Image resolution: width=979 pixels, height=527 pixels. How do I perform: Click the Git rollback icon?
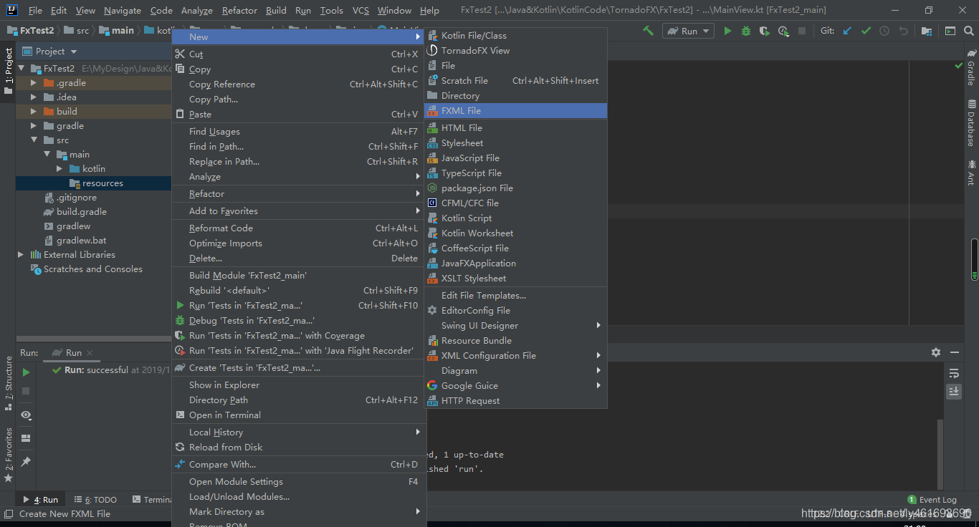[903, 31]
